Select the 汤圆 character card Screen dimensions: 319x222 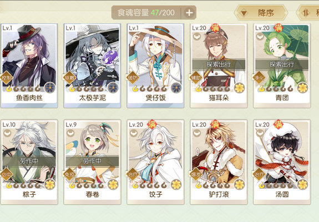[282, 162]
